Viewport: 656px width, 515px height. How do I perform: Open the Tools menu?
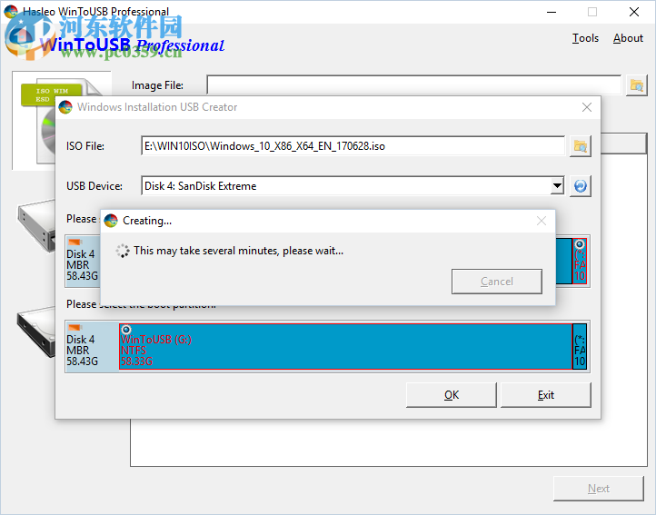click(x=585, y=38)
